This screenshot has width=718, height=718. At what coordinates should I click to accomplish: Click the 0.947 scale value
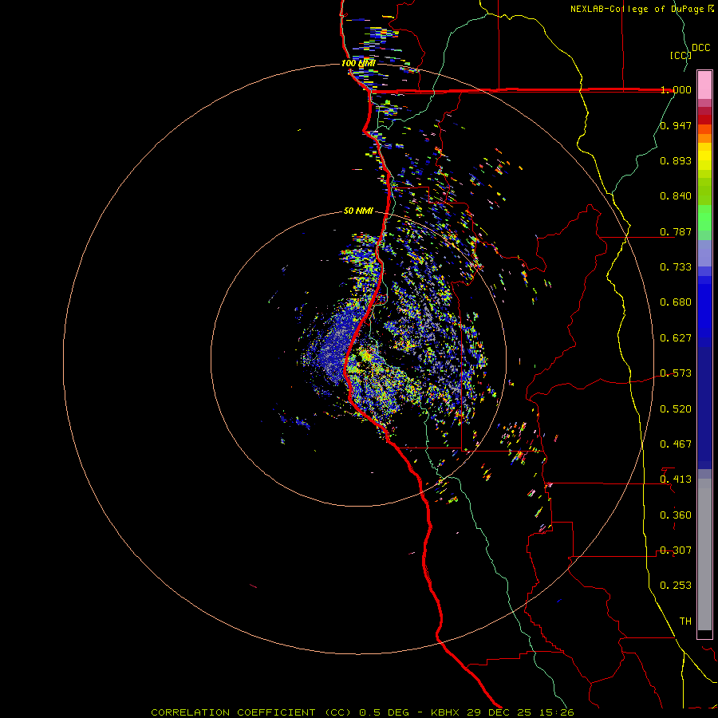coord(676,125)
